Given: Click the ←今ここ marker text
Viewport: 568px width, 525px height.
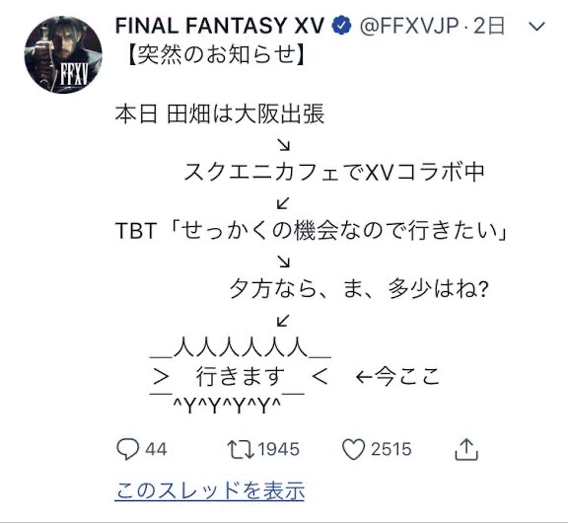Looking at the screenshot, I should [397, 376].
